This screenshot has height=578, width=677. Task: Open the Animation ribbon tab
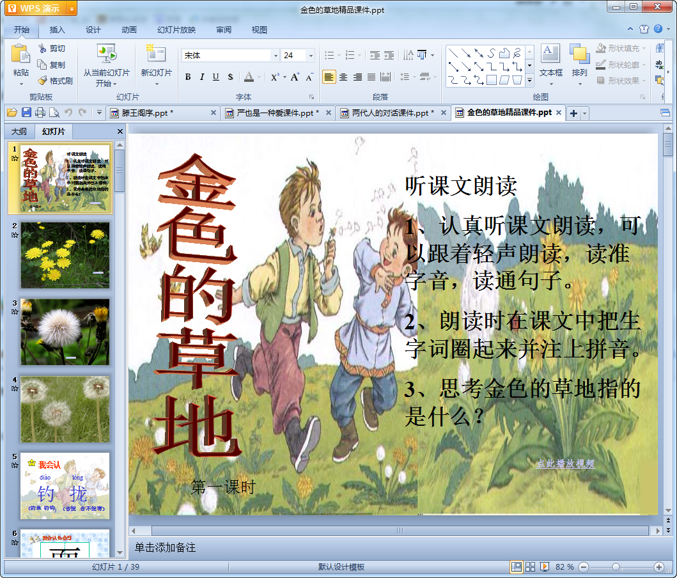128,30
